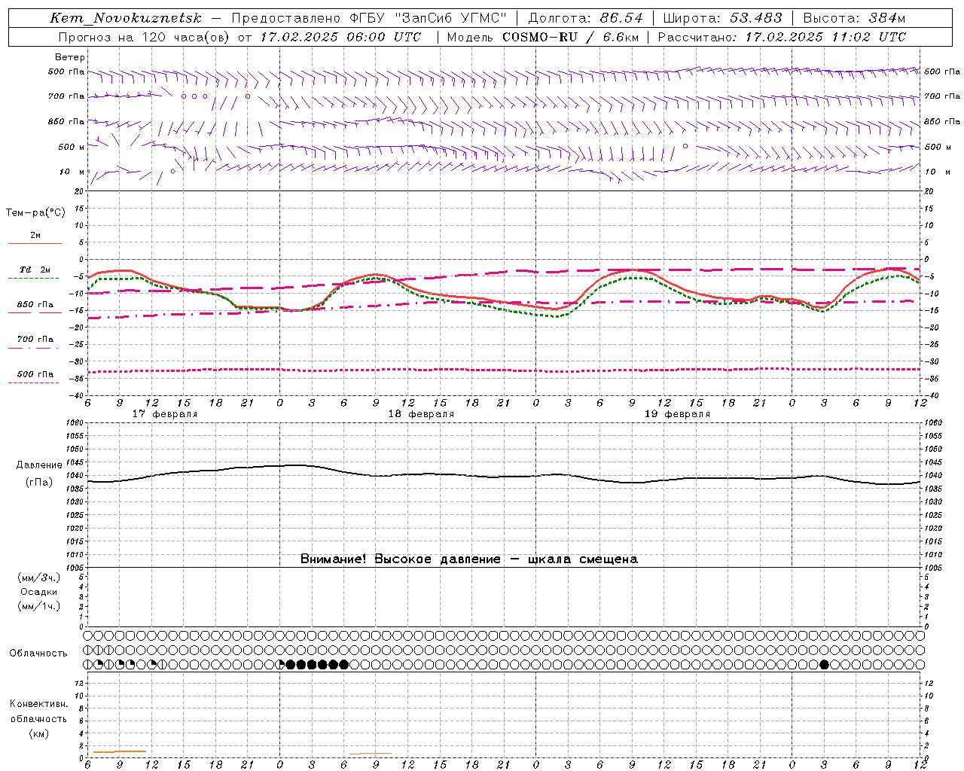Click the (гПа) unit under Давление
The image size is (964, 771).
39,482
